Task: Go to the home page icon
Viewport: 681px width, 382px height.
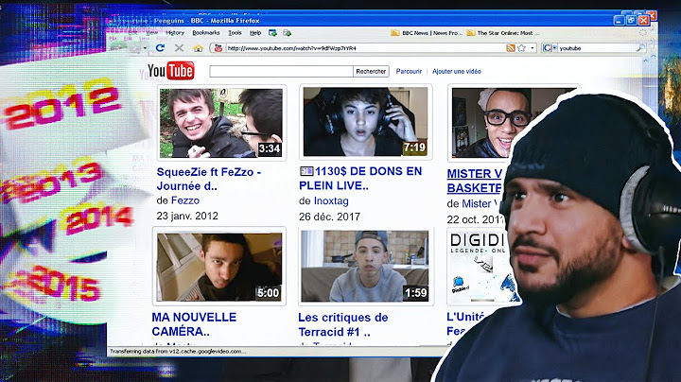Action: (198, 48)
